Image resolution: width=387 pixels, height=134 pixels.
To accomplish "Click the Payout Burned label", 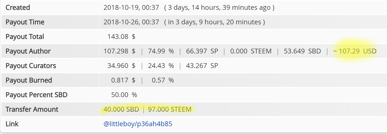I will coord(29,80).
